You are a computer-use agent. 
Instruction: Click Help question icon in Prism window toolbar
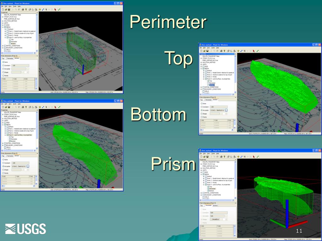tap(225, 157)
